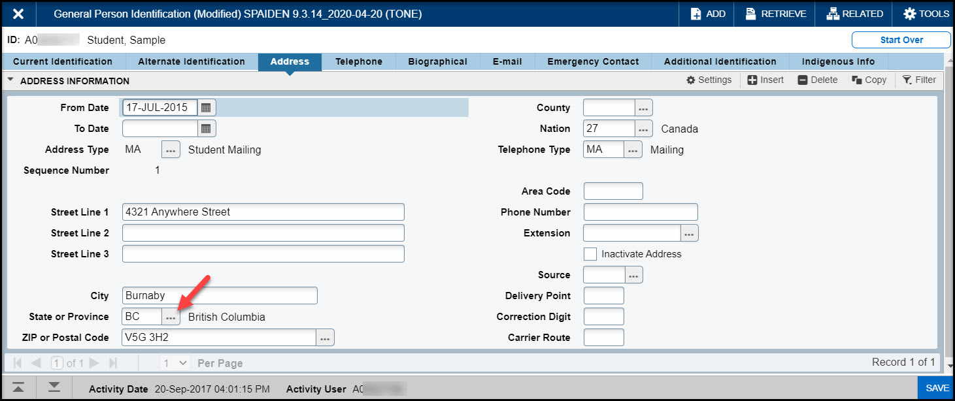
Task: Click the Insert record button
Action: coord(765,80)
